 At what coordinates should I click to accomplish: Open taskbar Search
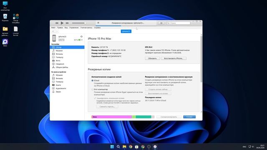[x=118, y=147]
